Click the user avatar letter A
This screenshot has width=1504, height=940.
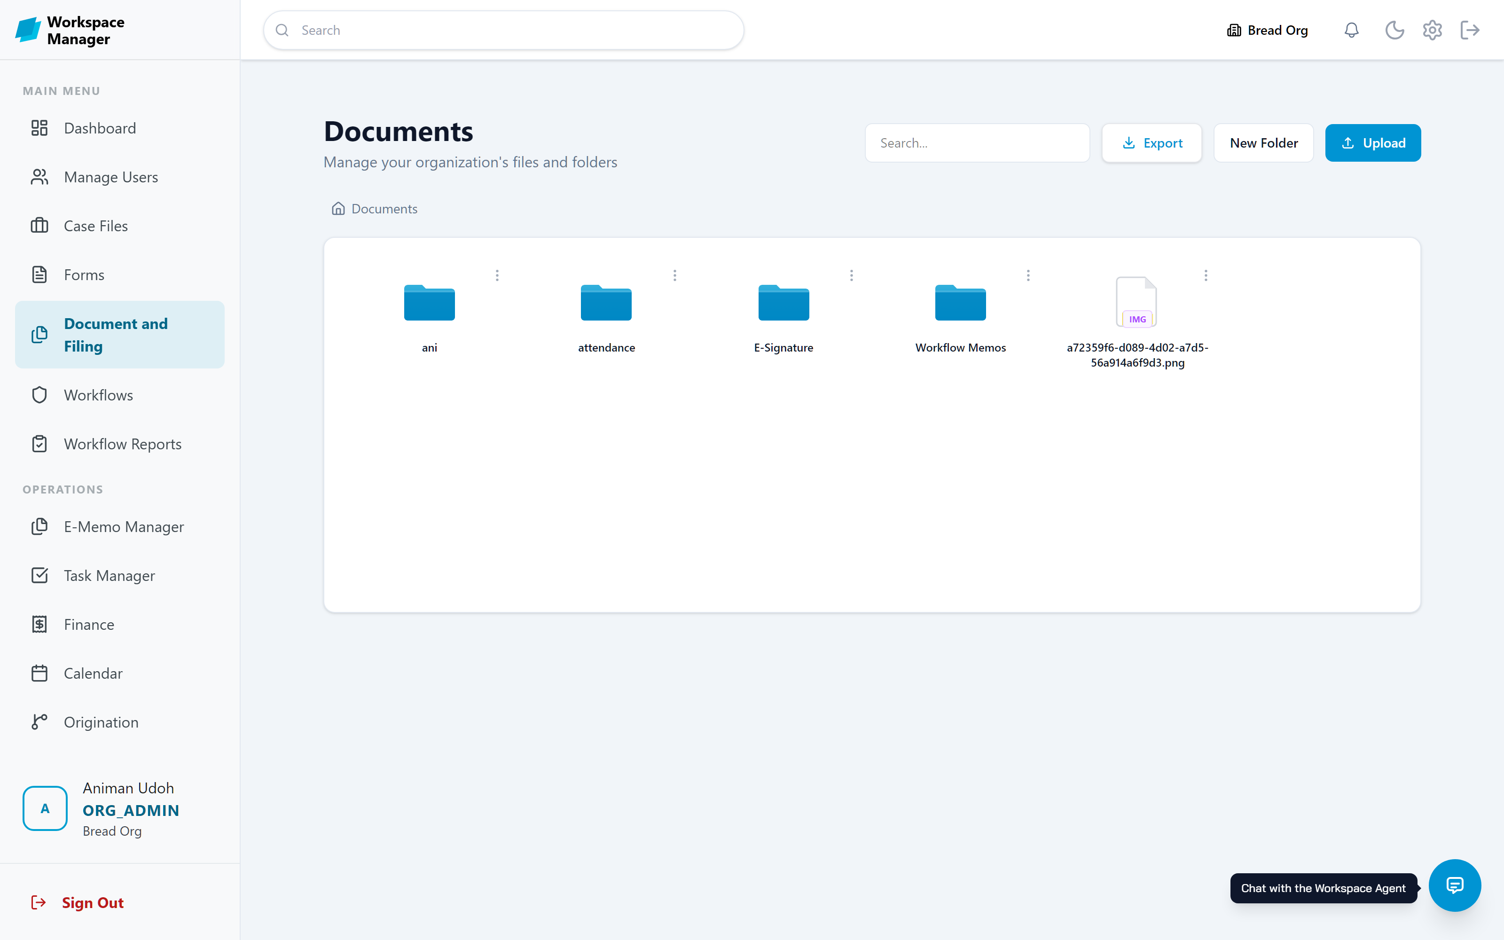tap(45, 808)
